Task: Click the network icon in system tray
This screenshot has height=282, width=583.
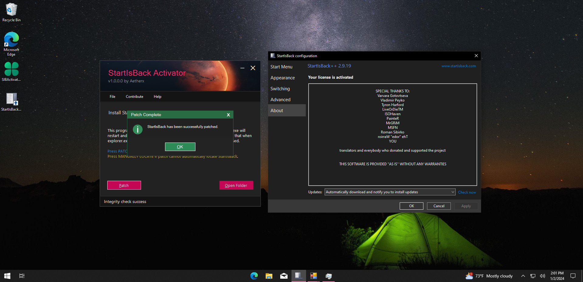Action: click(533, 276)
